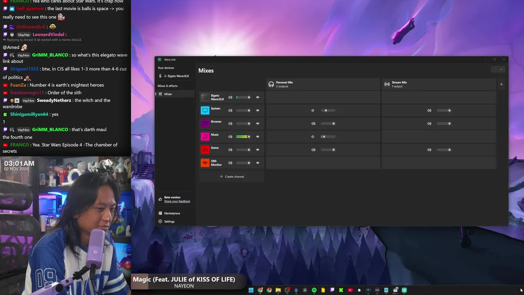
Task: Open Kick app from the taskbar
Action: point(341,290)
